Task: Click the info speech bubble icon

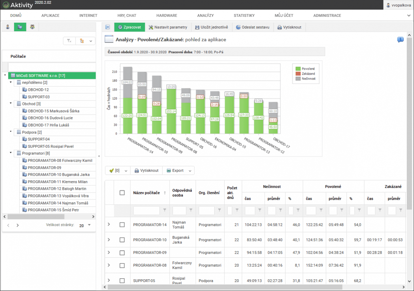Action: pyautogui.click(x=400, y=40)
